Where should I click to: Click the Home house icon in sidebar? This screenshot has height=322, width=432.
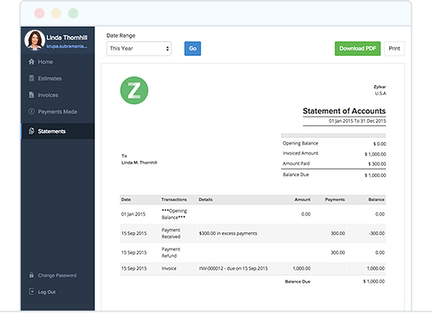(x=32, y=62)
